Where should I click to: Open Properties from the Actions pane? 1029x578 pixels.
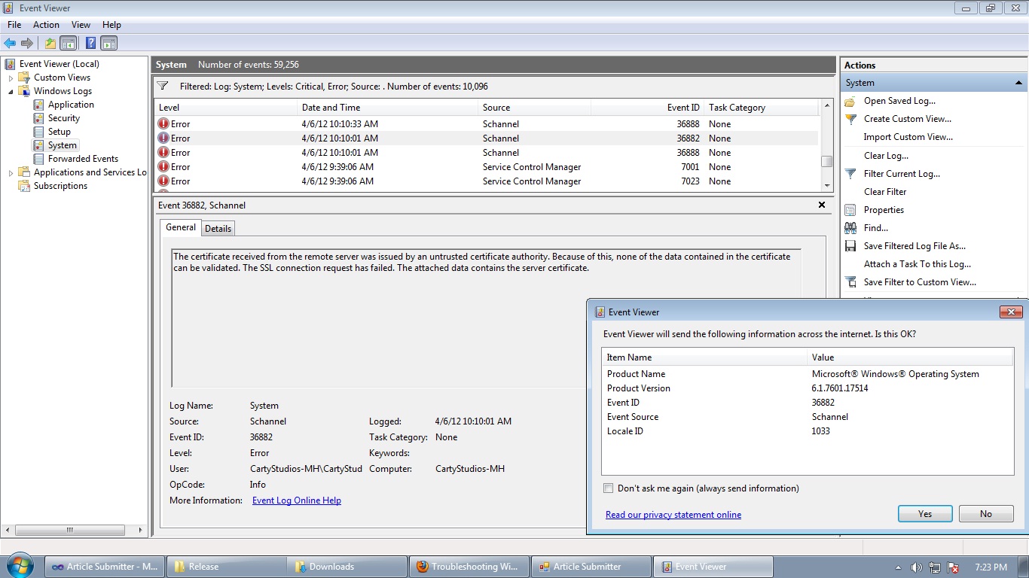tap(883, 209)
